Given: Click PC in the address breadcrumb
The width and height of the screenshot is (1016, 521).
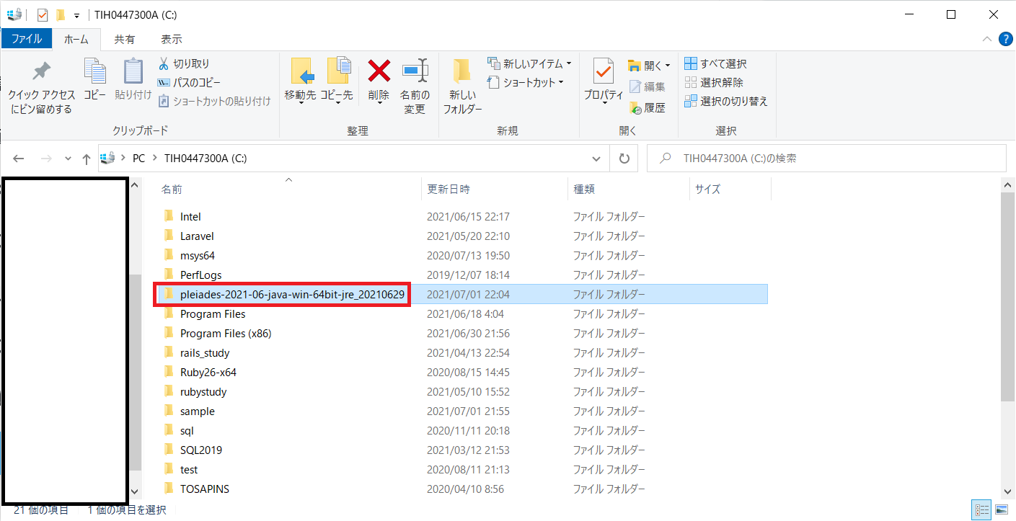Looking at the screenshot, I should [x=138, y=159].
